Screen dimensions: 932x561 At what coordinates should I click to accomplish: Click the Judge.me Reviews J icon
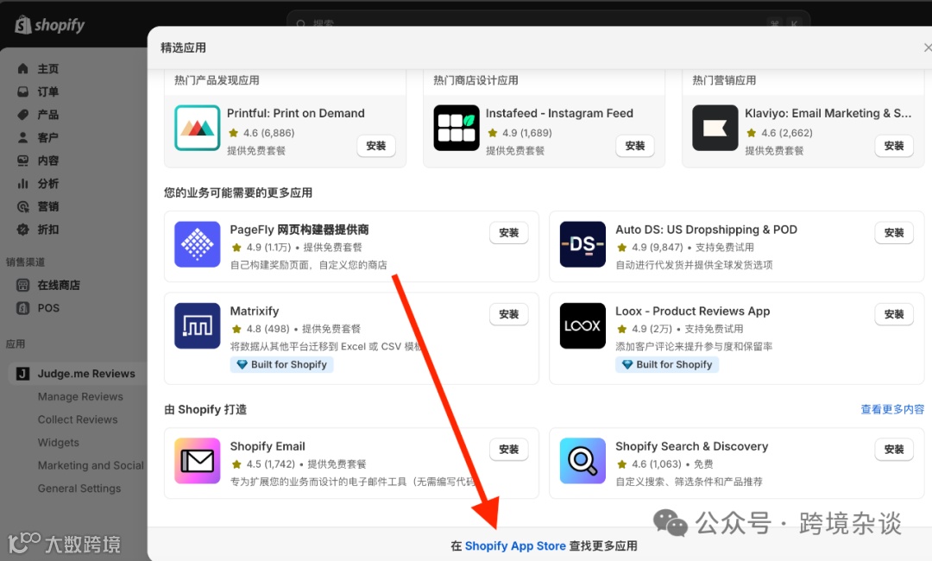click(22, 373)
